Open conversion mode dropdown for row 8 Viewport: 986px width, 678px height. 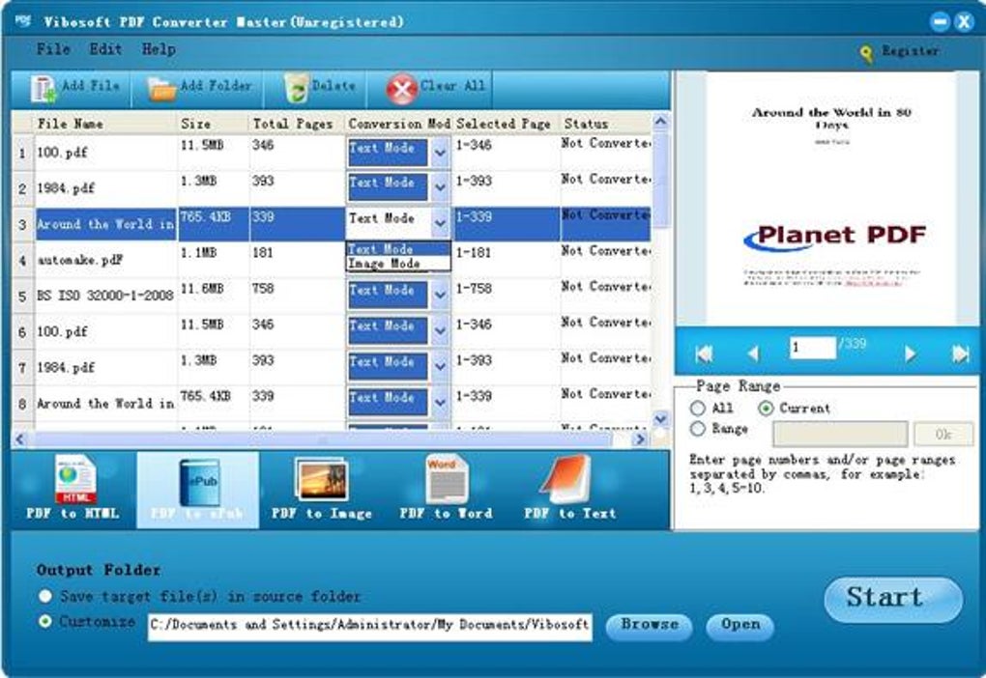440,402
